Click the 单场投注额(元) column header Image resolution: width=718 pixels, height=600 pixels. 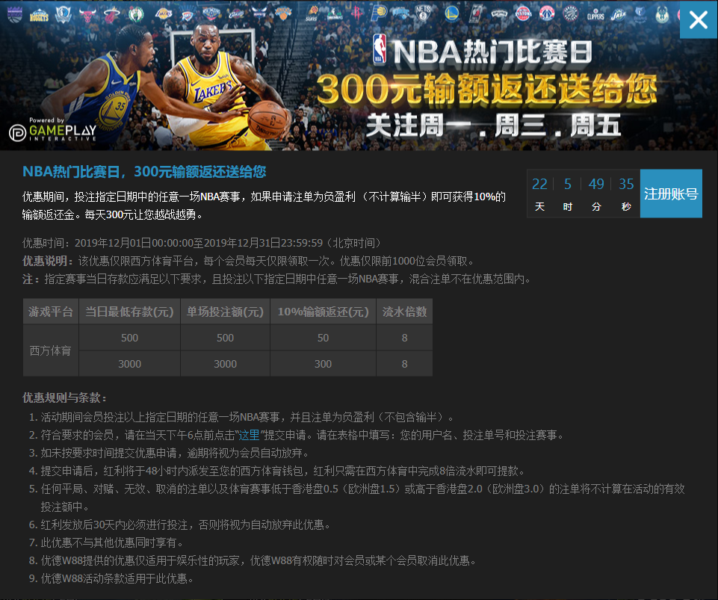[x=226, y=312]
